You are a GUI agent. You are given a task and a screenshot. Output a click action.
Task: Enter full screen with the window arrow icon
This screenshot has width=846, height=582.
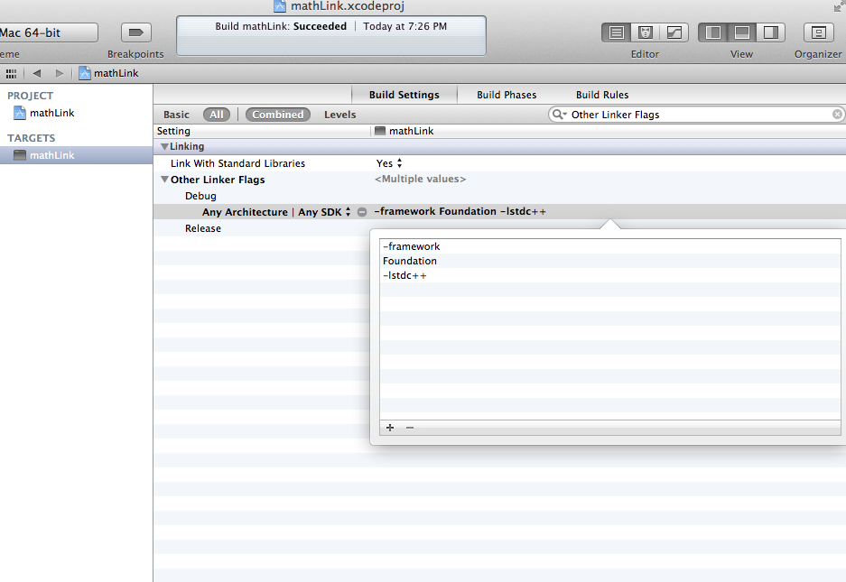click(839, 6)
